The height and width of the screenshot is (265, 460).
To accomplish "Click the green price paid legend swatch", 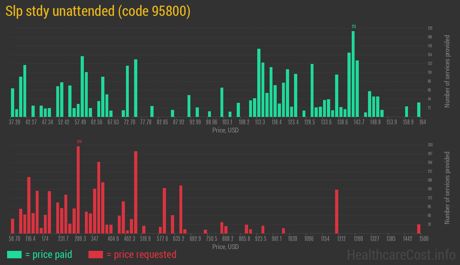I will click(x=14, y=254).
